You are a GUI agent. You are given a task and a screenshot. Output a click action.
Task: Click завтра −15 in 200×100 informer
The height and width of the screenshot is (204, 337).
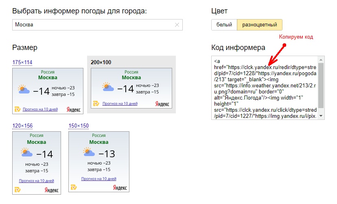coord(147,92)
